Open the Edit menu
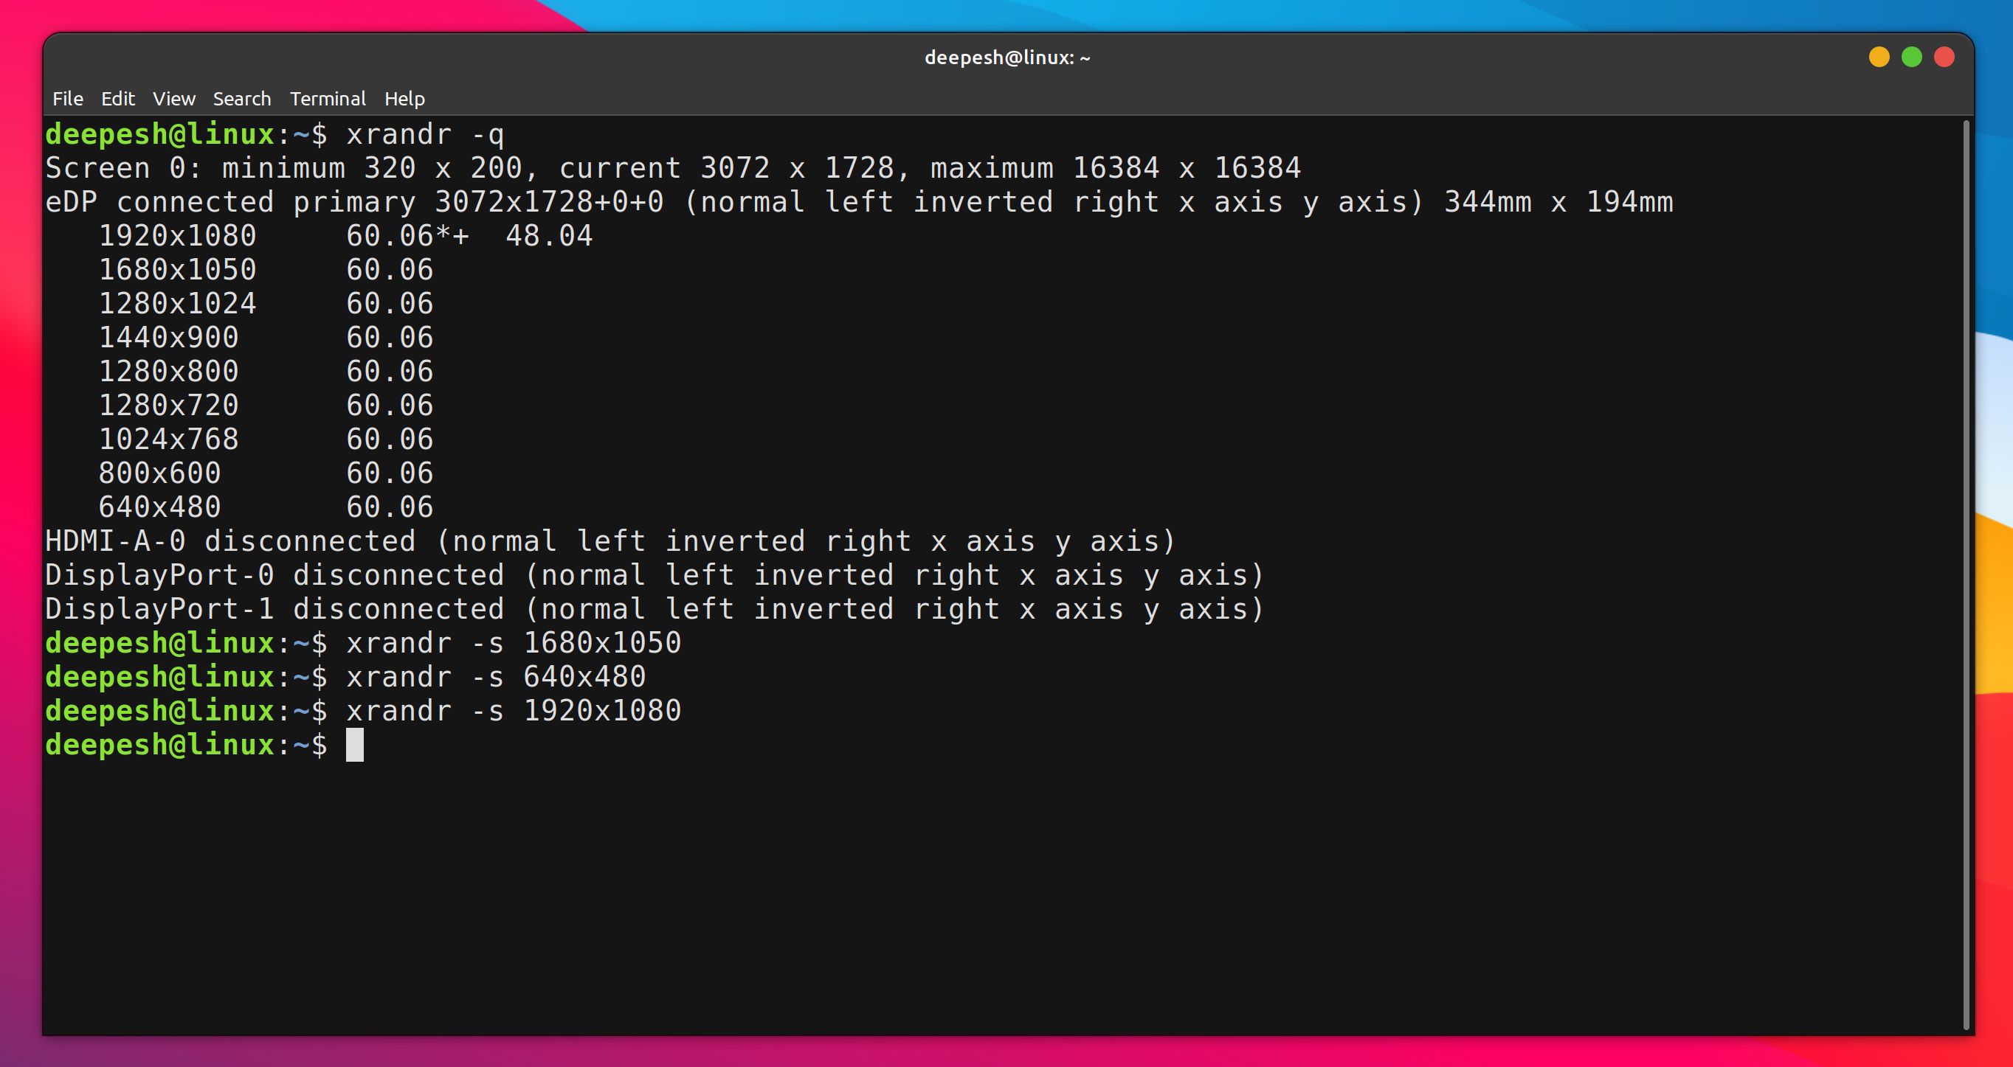The image size is (2013, 1067). pos(118,100)
